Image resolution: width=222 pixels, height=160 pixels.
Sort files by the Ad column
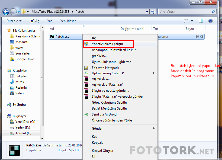coord(52,29)
